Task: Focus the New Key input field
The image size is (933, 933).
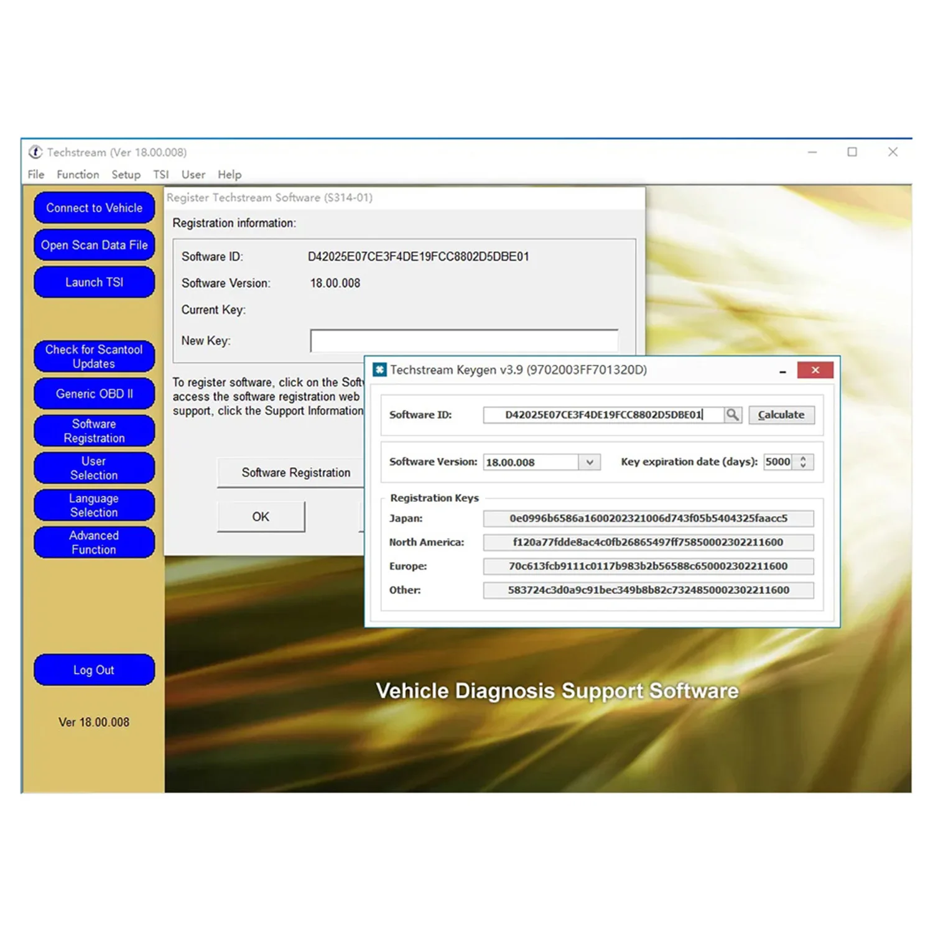Action: tap(464, 341)
